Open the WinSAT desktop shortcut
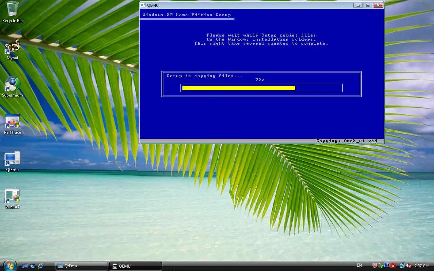The height and width of the screenshot is (271, 434). [x=12, y=199]
